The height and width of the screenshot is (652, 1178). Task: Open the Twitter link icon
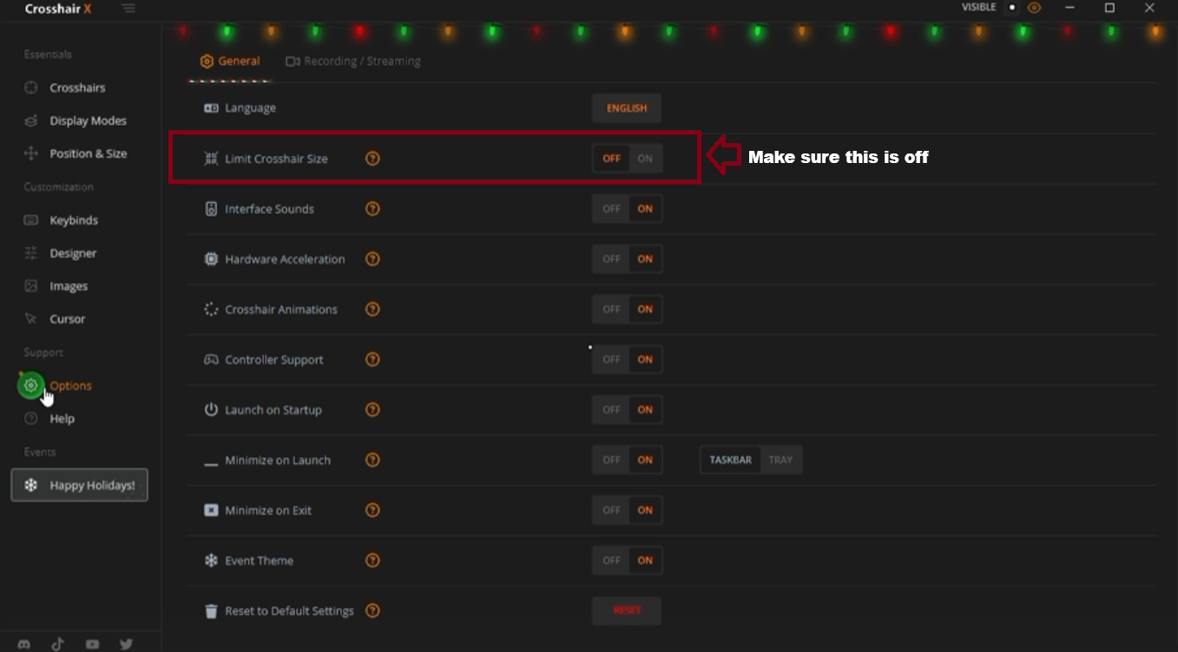(127, 644)
